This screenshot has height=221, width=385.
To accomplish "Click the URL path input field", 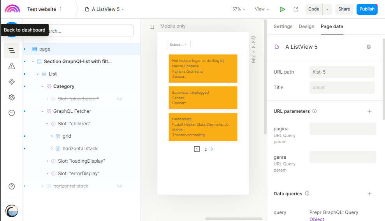I will [342, 72].
